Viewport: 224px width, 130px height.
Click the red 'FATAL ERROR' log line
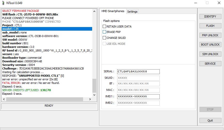(31, 83)
